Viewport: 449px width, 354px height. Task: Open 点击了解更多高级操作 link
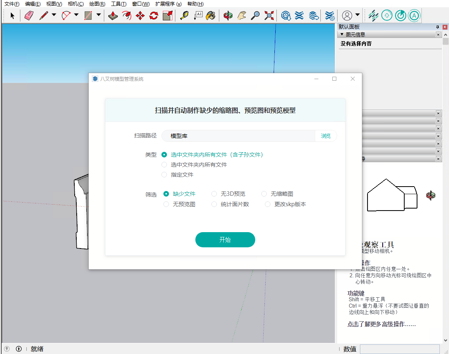[381, 324]
